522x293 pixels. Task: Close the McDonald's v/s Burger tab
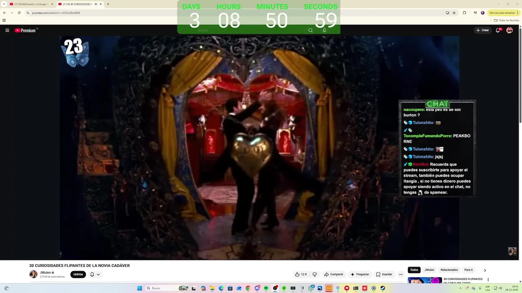pos(52,4)
